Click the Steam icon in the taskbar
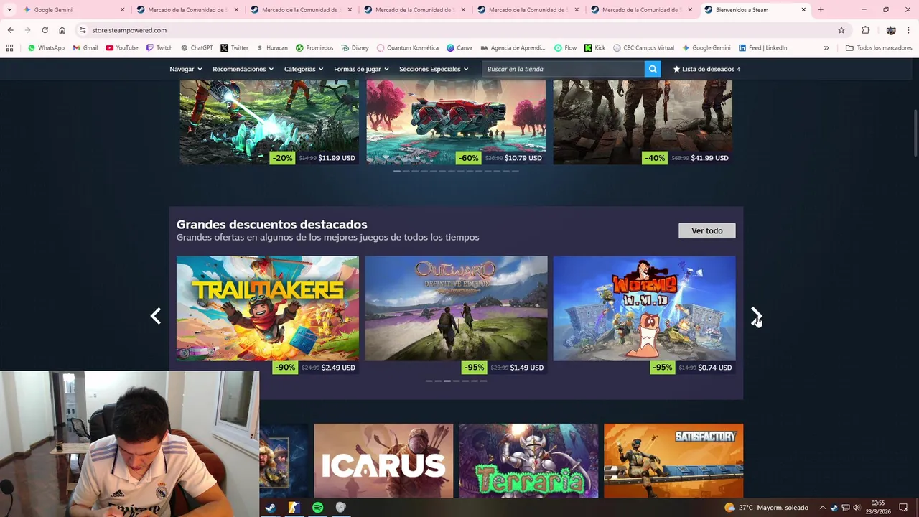The height and width of the screenshot is (517, 919). (270, 508)
